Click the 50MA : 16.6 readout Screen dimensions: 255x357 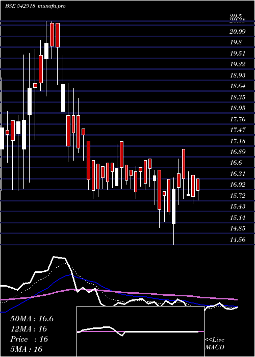(x=32, y=319)
